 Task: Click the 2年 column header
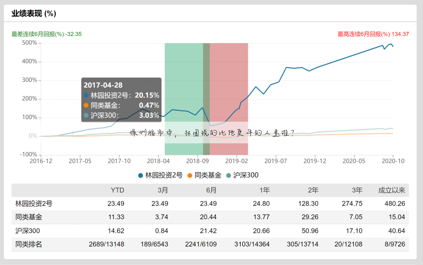coord(313,190)
